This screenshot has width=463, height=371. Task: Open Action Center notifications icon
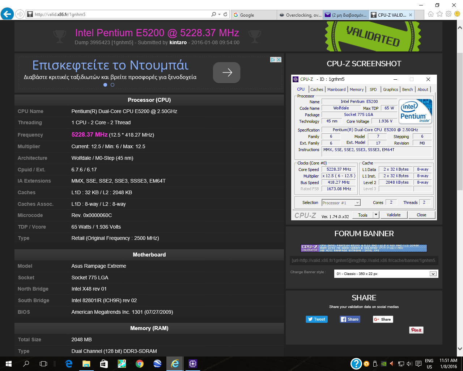(x=419, y=364)
